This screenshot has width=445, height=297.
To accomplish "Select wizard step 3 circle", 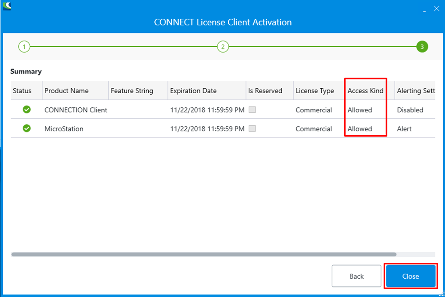I will (422, 47).
